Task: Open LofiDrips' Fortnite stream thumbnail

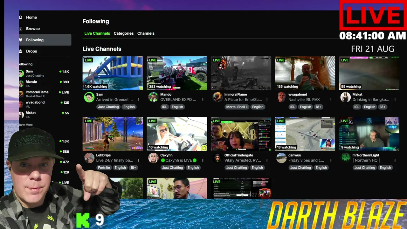Action: [113, 134]
